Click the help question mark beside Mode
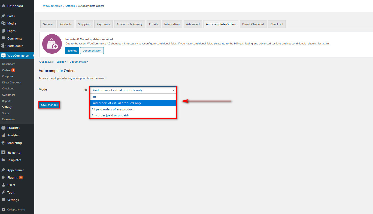This screenshot has height=214, width=373. [86, 90]
